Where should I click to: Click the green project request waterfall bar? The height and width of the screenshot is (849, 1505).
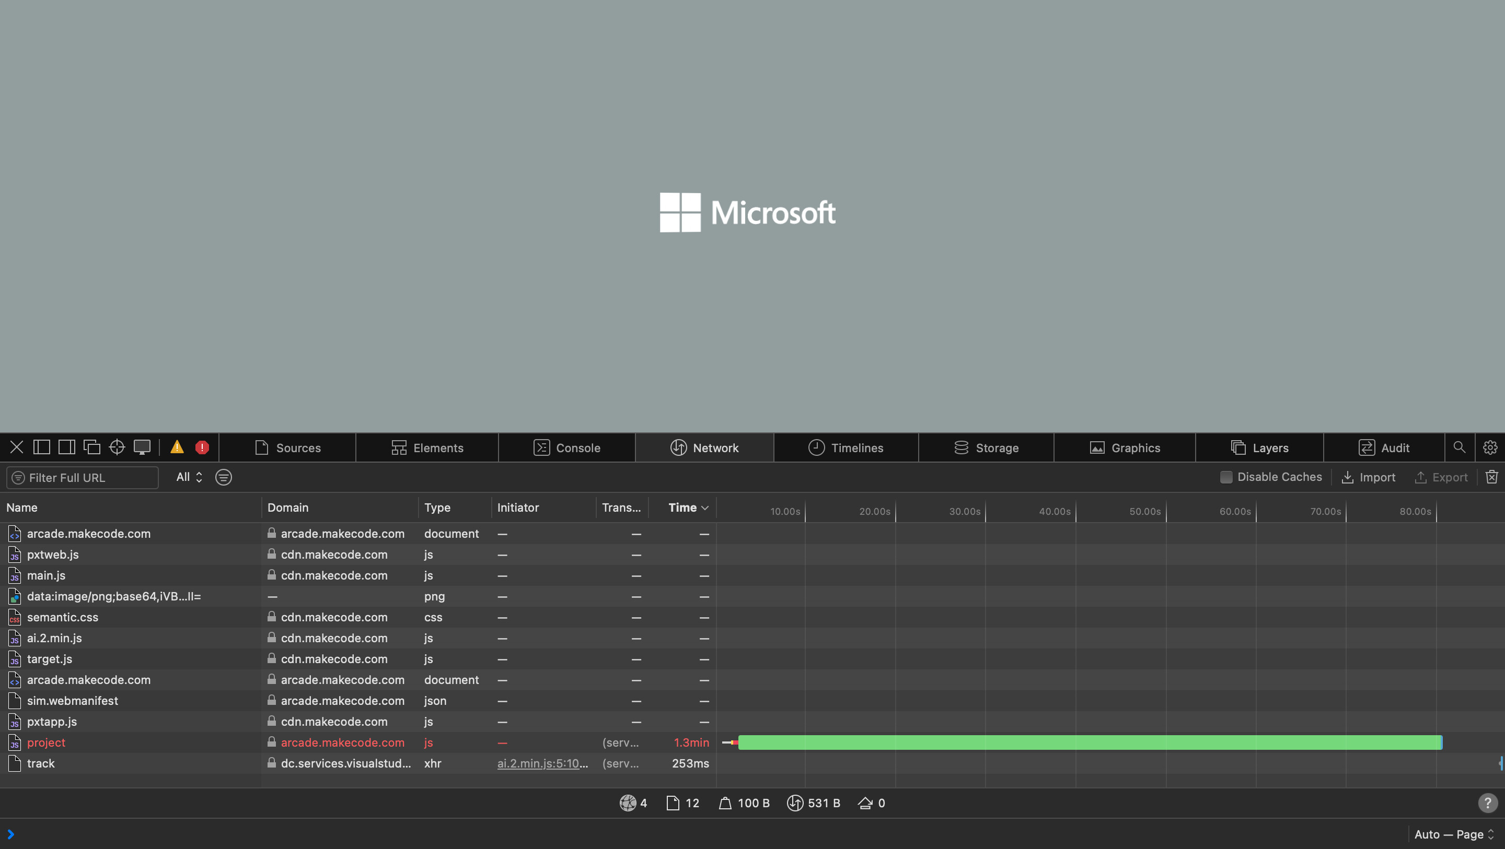tap(1090, 742)
